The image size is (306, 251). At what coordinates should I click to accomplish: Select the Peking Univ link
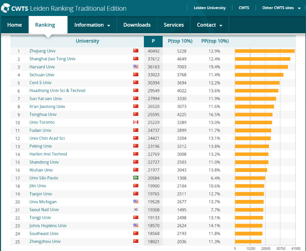point(41,146)
